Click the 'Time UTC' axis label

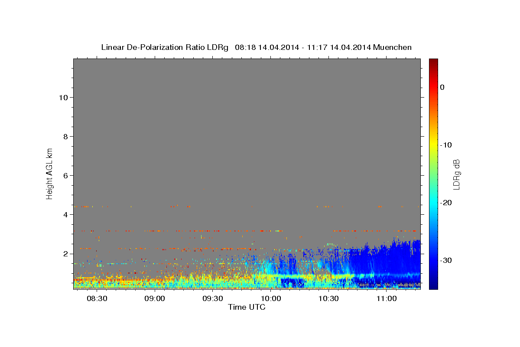click(x=247, y=307)
